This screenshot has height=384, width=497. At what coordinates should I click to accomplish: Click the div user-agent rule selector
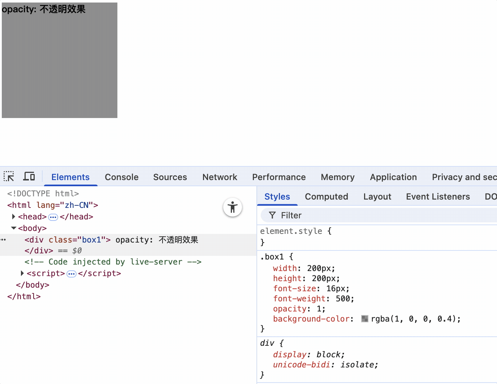coord(267,343)
